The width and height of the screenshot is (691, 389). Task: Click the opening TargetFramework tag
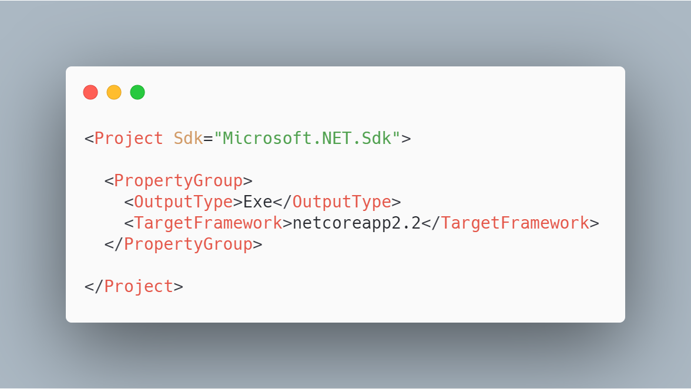point(208,223)
